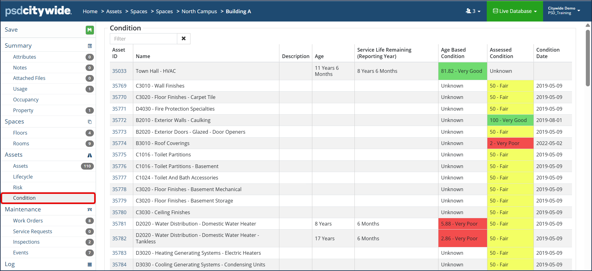The image size is (592, 271).
Task: Open asset ID 35774 link
Action: [119, 143]
